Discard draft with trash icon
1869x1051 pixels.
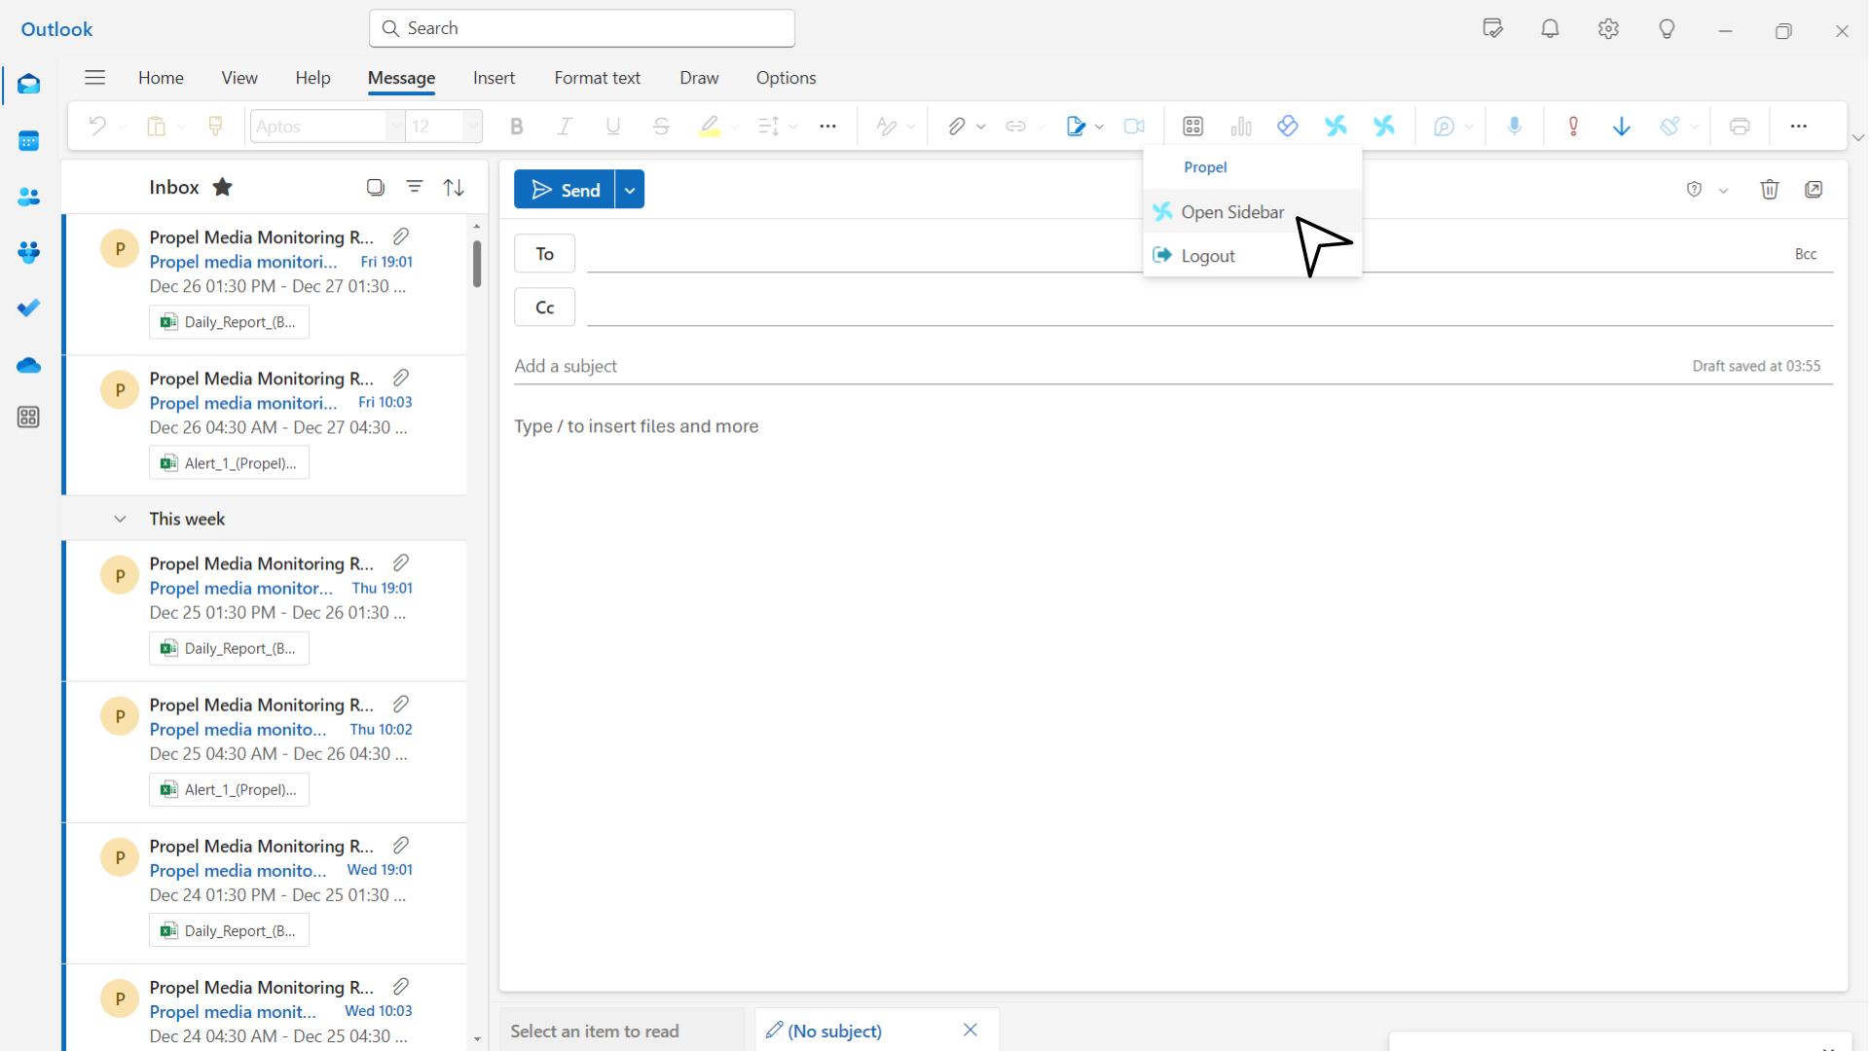(1770, 190)
